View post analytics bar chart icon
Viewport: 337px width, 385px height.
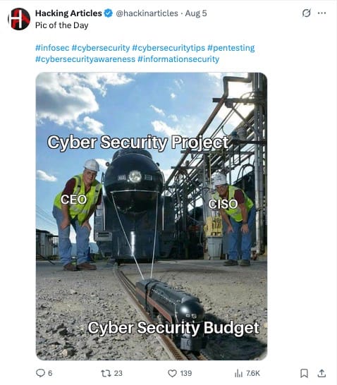[x=238, y=374]
